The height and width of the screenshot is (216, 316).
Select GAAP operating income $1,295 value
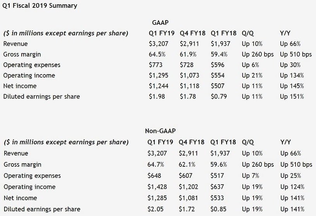[160, 75]
